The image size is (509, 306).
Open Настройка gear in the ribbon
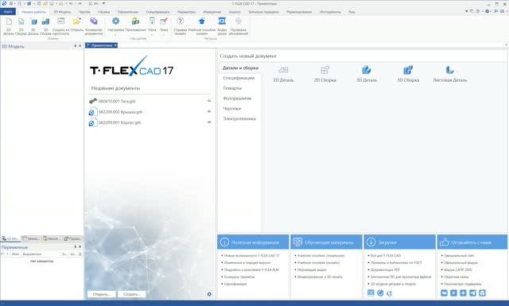coord(115,21)
